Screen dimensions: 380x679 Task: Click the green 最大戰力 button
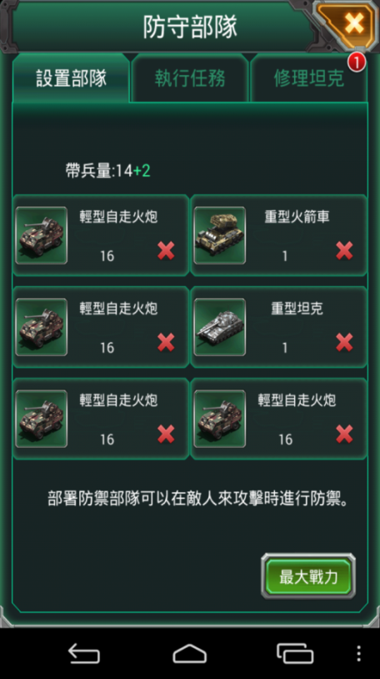[308, 576]
